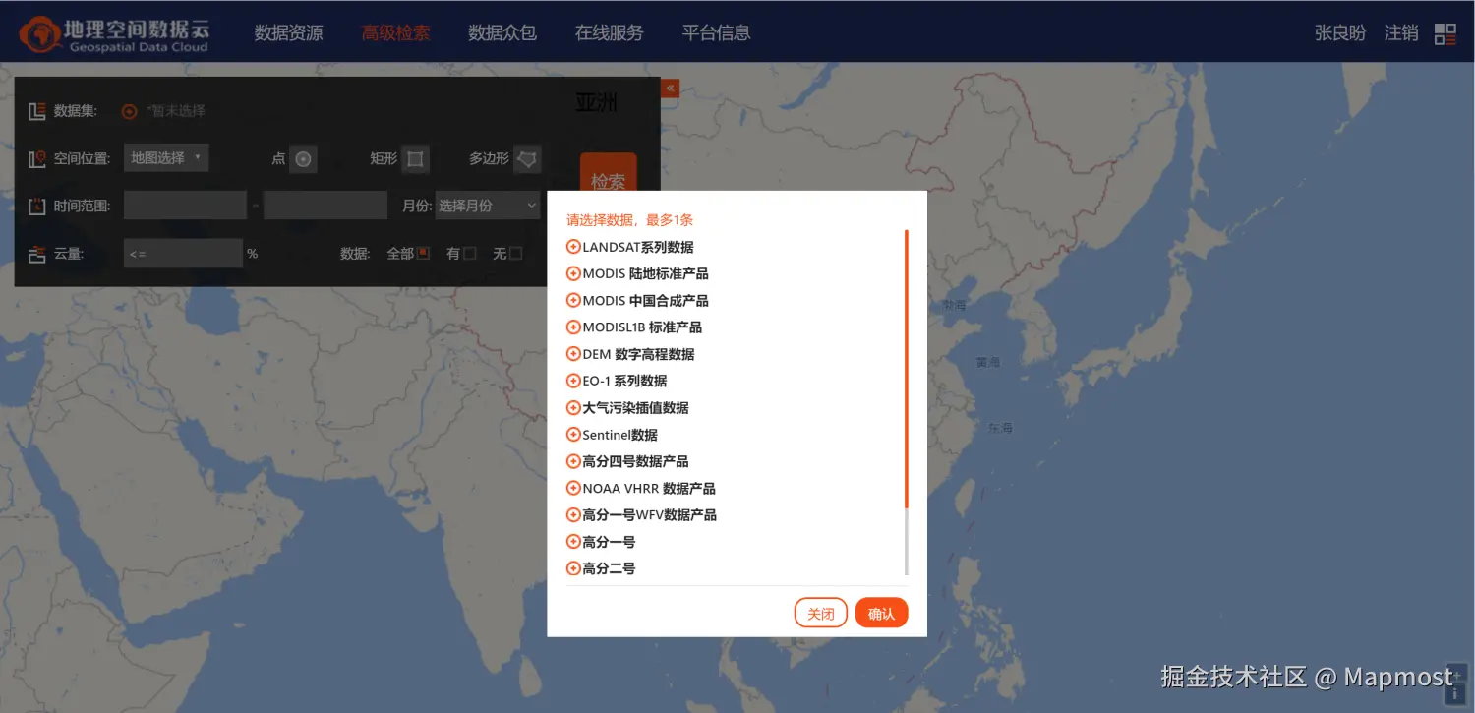Select the point (点) drawing tool
The width and height of the screenshot is (1475, 713).
pyautogui.click(x=304, y=158)
